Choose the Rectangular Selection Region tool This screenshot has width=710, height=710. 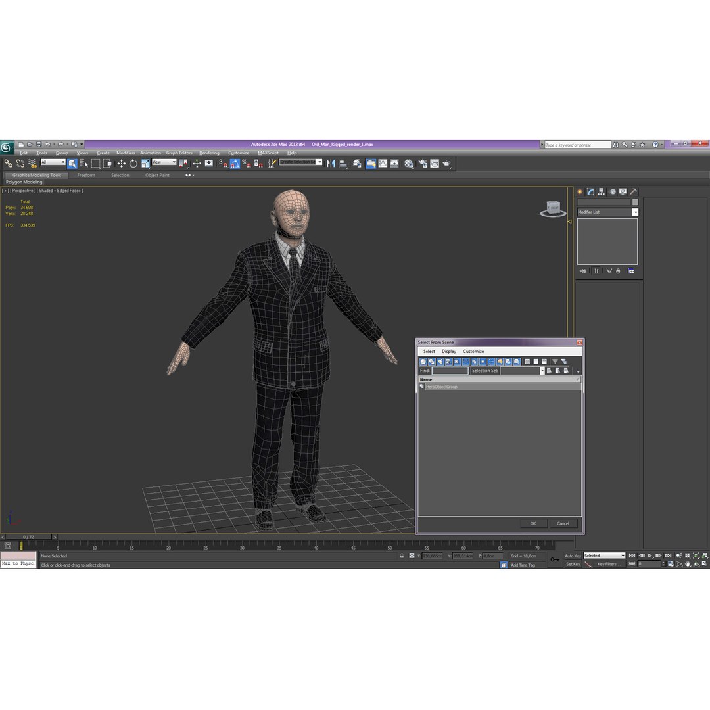95,164
